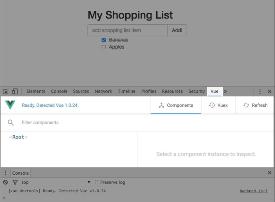The width and height of the screenshot is (275, 202).
Task: Open the Elements panel tab
Action: click(36, 91)
